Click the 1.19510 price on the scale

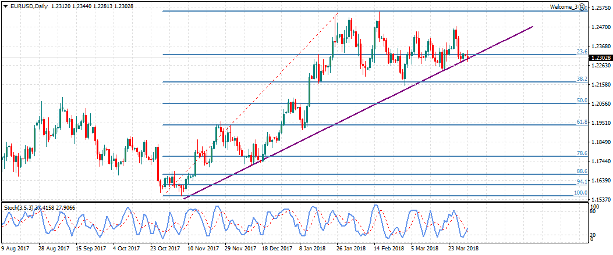pyautogui.click(x=600, y=123)
